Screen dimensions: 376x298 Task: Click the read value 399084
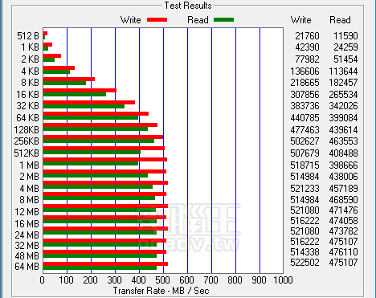coord(344,118)
